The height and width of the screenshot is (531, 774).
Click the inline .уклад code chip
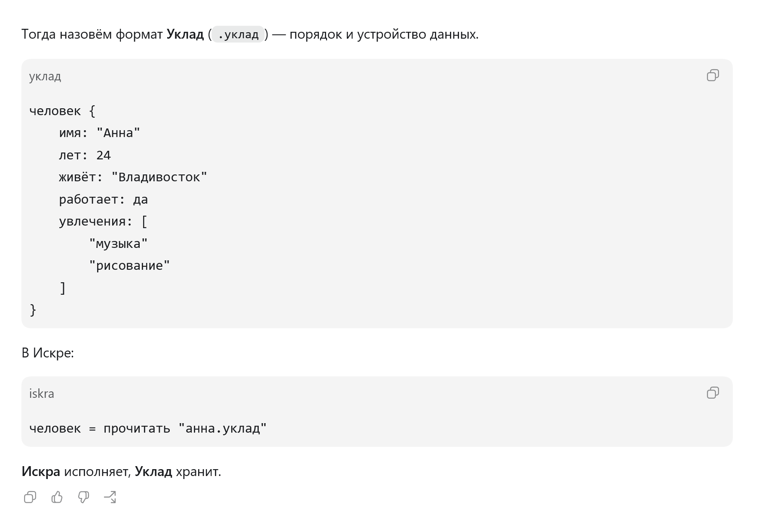pyautogui.click(x=238, y=34)
